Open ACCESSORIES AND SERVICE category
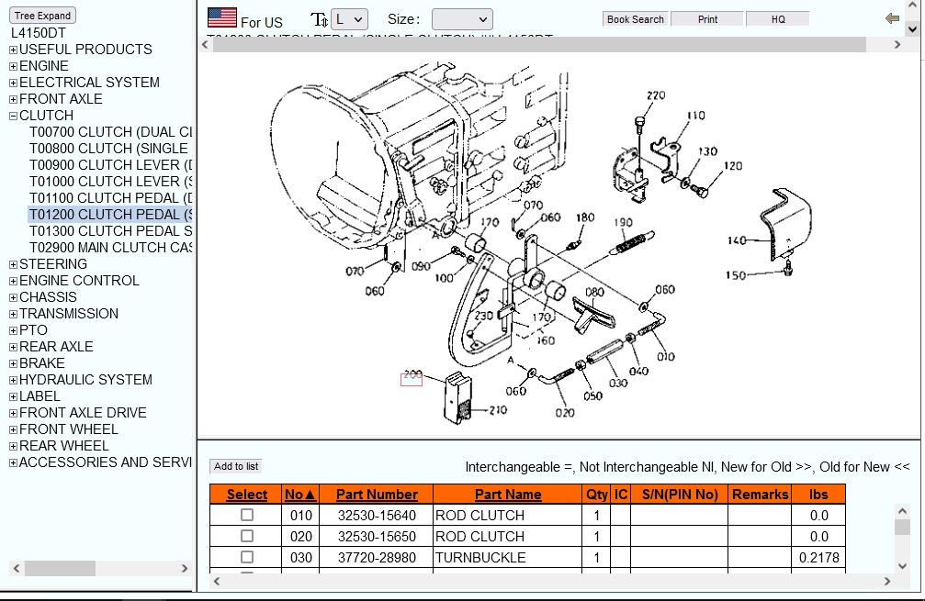The height and width of the screenshot is (601, 925). [x=105, y=462]
